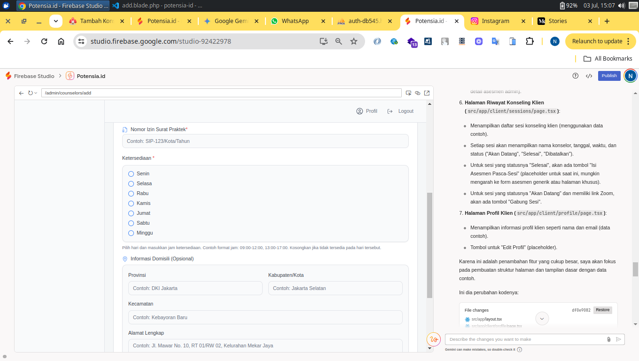Open the Chrome tab search dropdown
The image size is (639, 361).
click(56, 21)
